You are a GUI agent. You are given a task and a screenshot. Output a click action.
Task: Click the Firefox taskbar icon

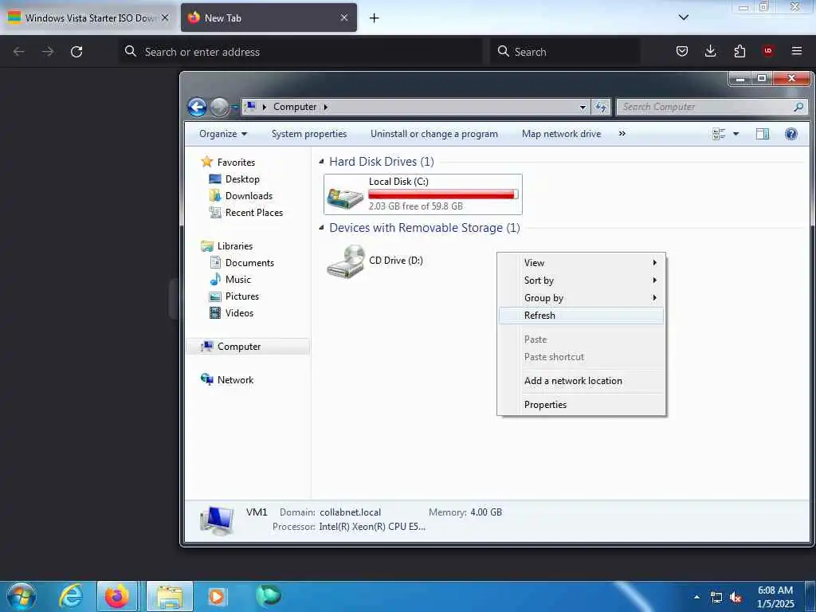click(117, 596)
